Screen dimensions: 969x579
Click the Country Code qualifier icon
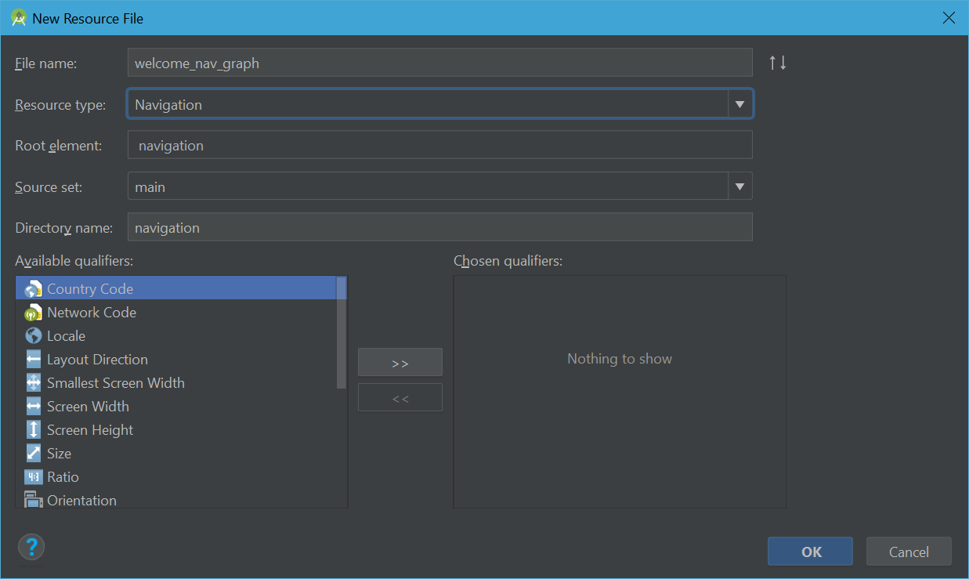tap(33, 289)
